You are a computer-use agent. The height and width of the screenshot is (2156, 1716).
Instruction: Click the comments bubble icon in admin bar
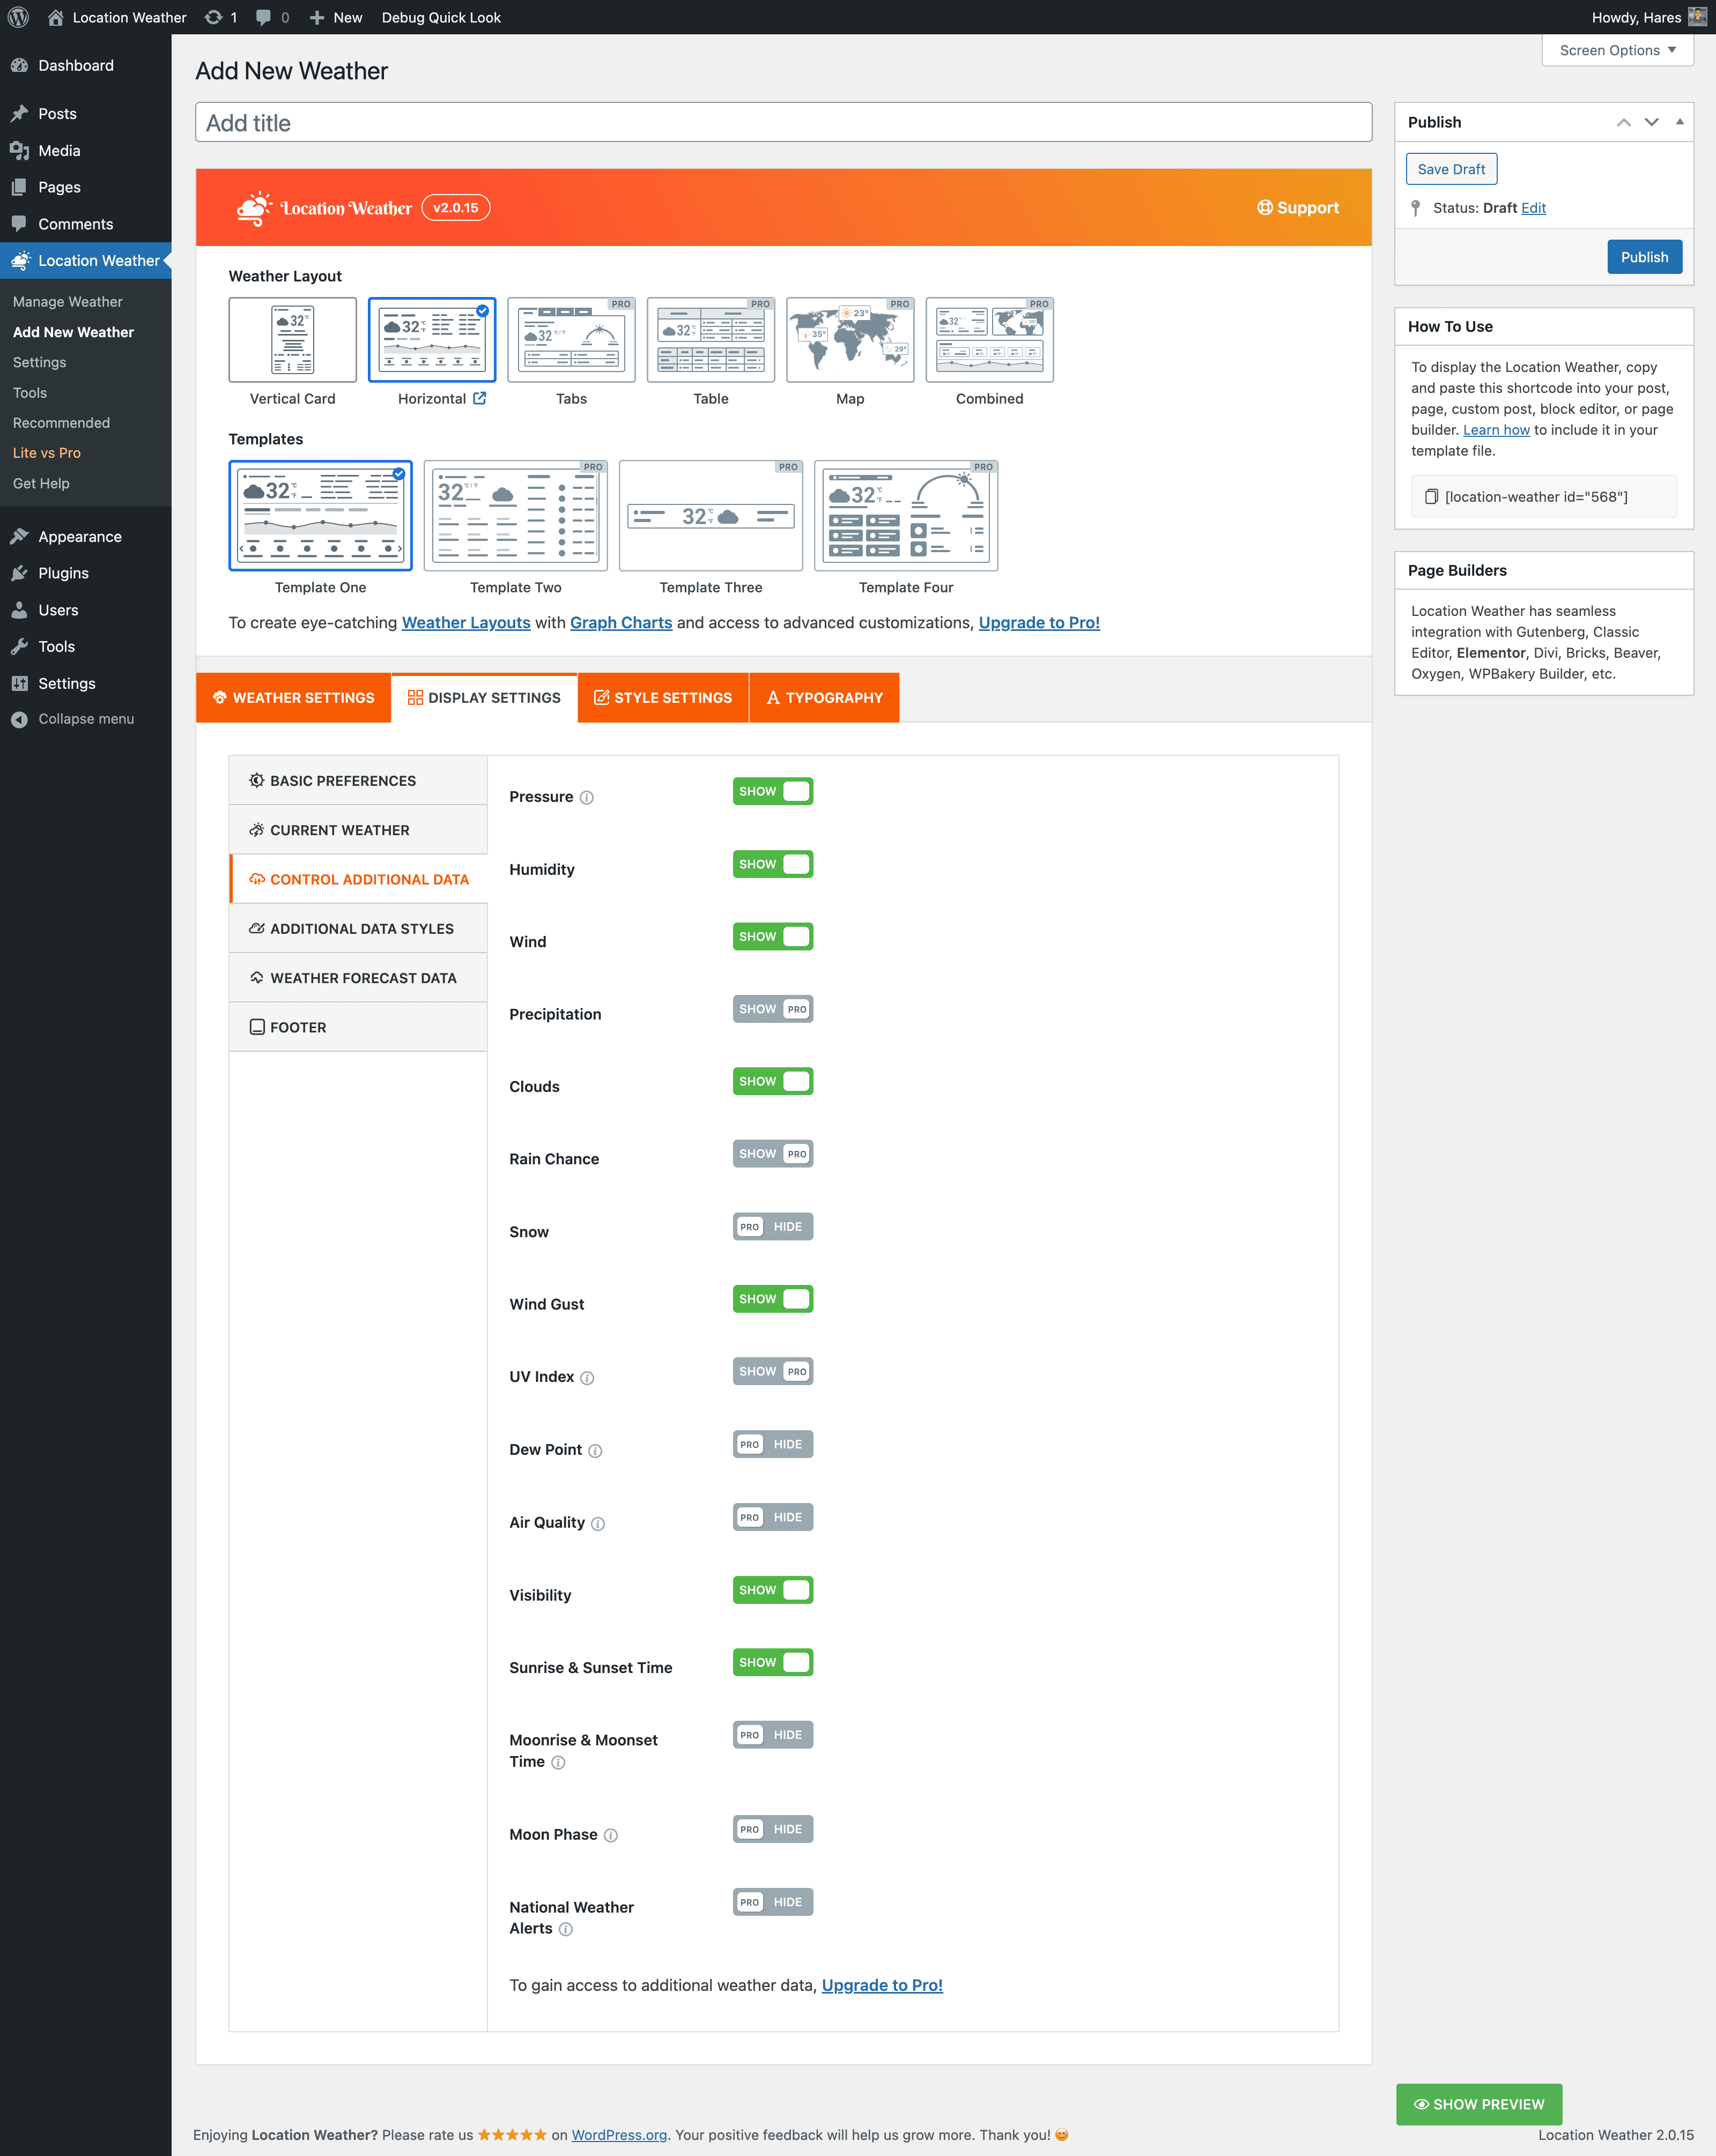pyautogui.click(x=263, y=17)
